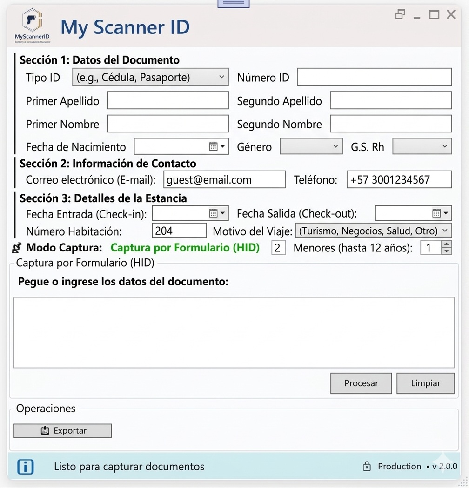This screenshot has width=469, height=488.
Task: Decrease Menores count with down arrow
Action: pos(446,251)
